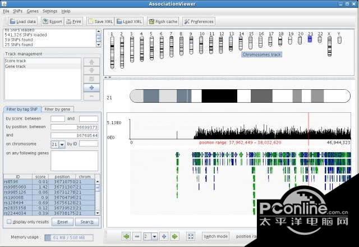Click the Memory usage progress bar
Screen dimensions: 359x247
(69, 237)
